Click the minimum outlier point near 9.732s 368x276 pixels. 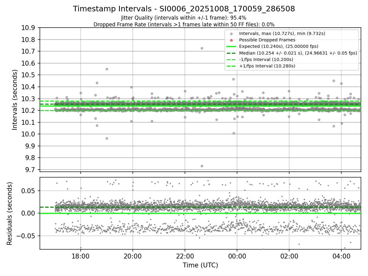click(x=202, y=166)
